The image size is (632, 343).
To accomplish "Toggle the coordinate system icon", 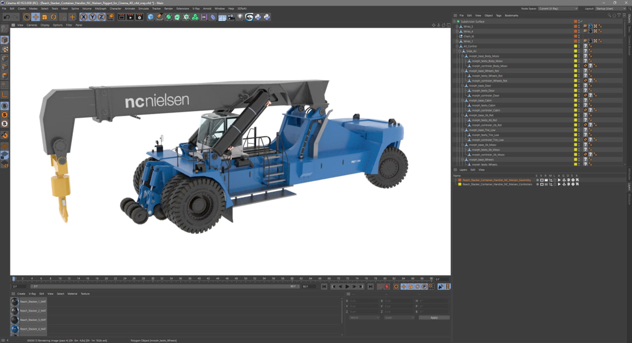I will point(111,17).
